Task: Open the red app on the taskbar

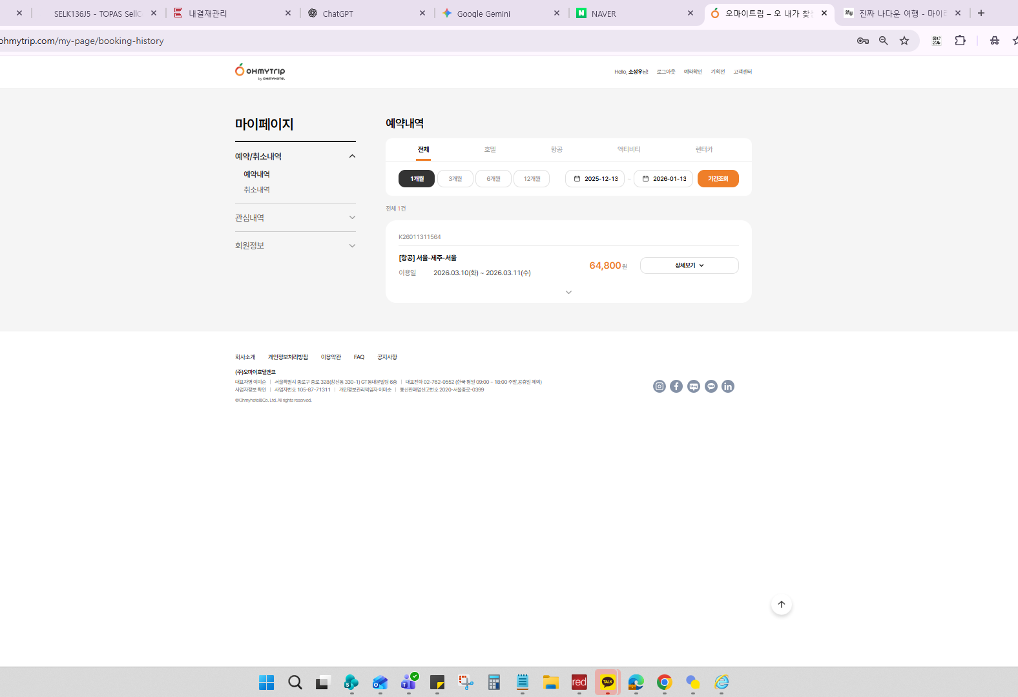Action: pos(579,682)
